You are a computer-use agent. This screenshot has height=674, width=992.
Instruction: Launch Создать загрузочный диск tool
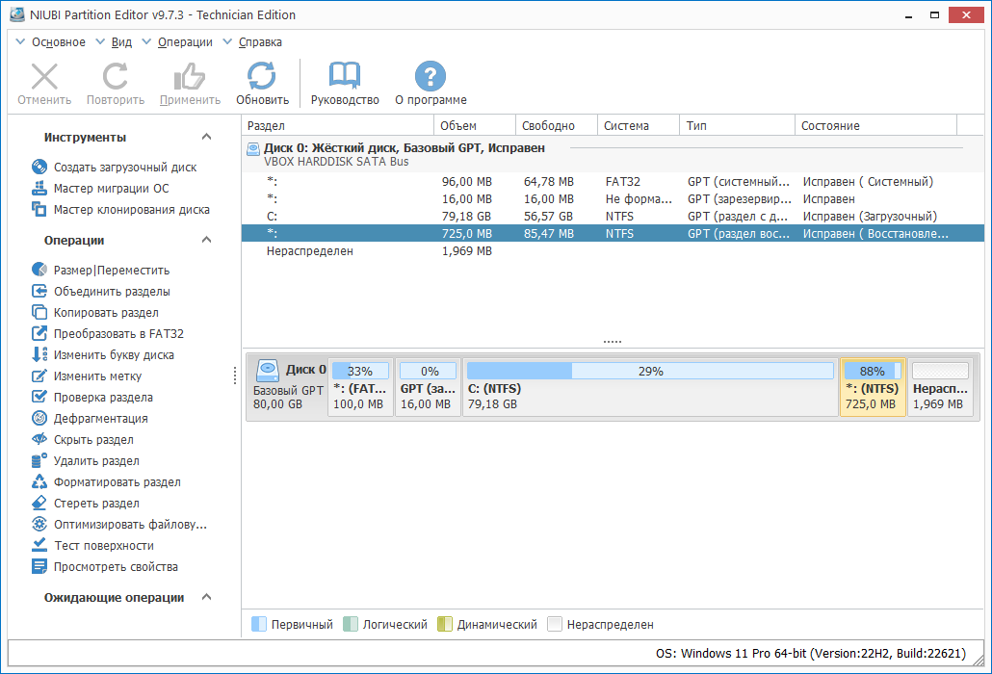tap(124, 168)
